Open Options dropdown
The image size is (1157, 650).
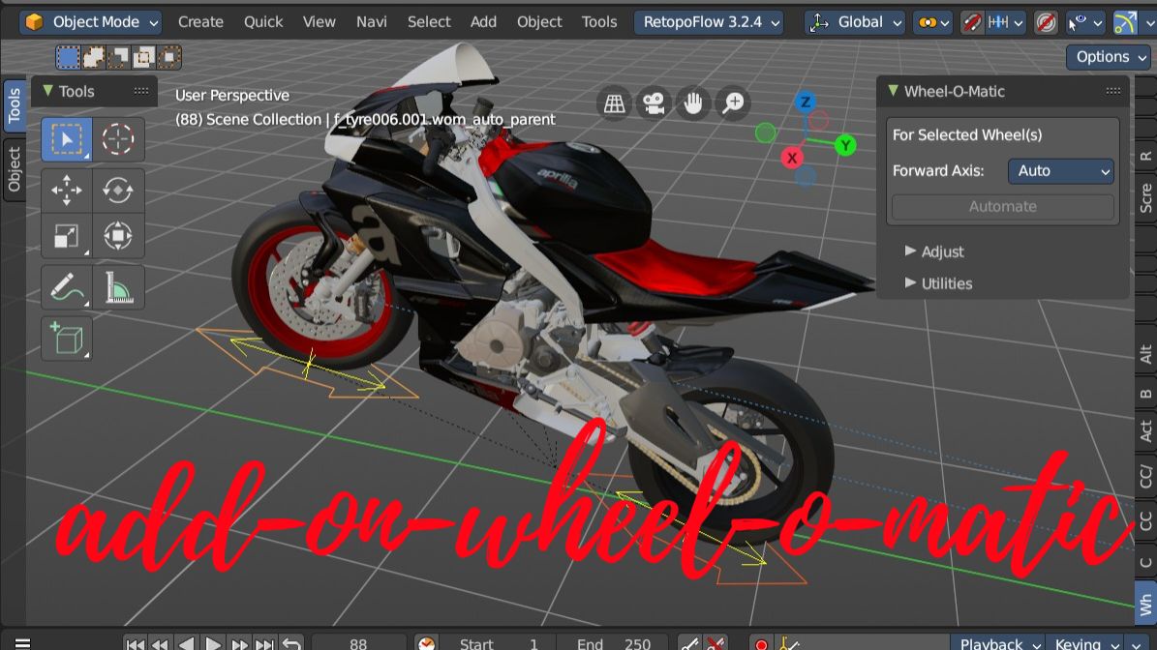click(1111, 57)
